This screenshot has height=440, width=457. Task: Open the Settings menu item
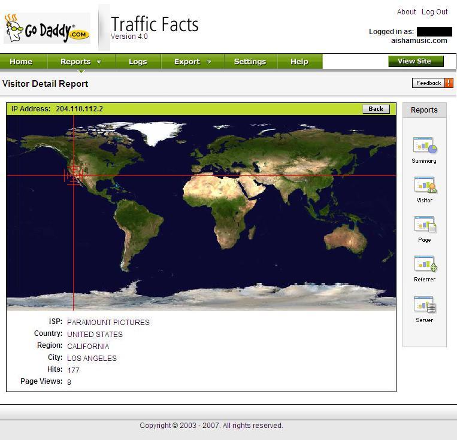[250, 62]
